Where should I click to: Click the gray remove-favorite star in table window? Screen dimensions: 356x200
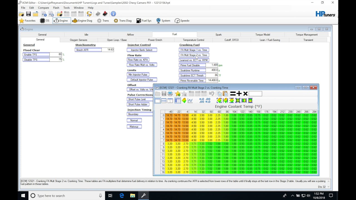tap(184, 94)
